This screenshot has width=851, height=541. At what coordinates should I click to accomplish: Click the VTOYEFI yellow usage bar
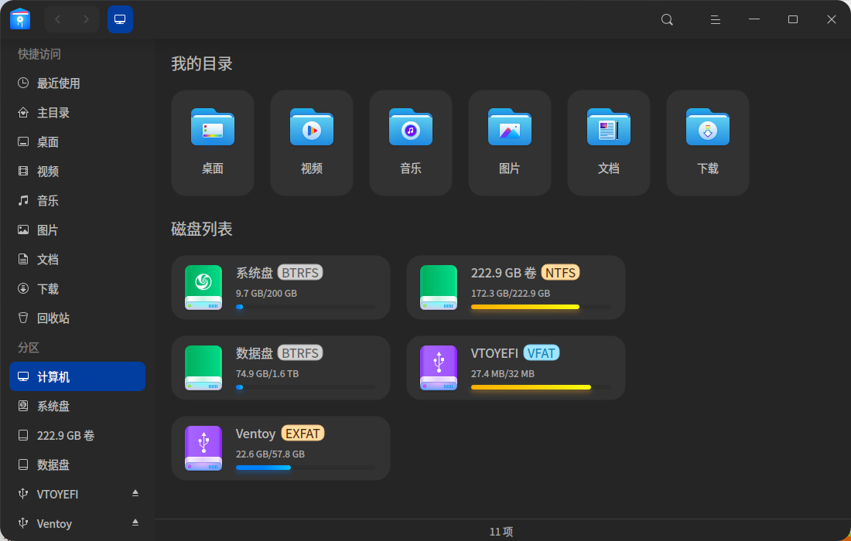coord(541,387)
